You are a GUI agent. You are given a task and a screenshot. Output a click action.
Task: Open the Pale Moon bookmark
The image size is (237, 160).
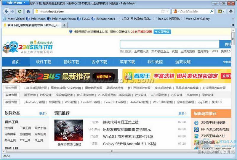36,19
